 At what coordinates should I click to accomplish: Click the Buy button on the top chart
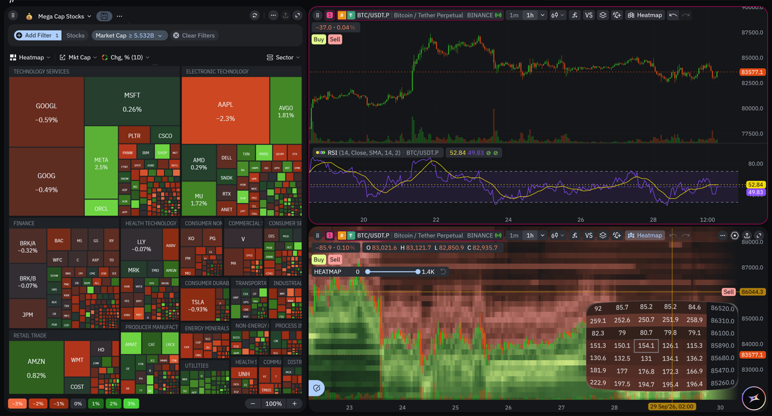coord(318,39)
